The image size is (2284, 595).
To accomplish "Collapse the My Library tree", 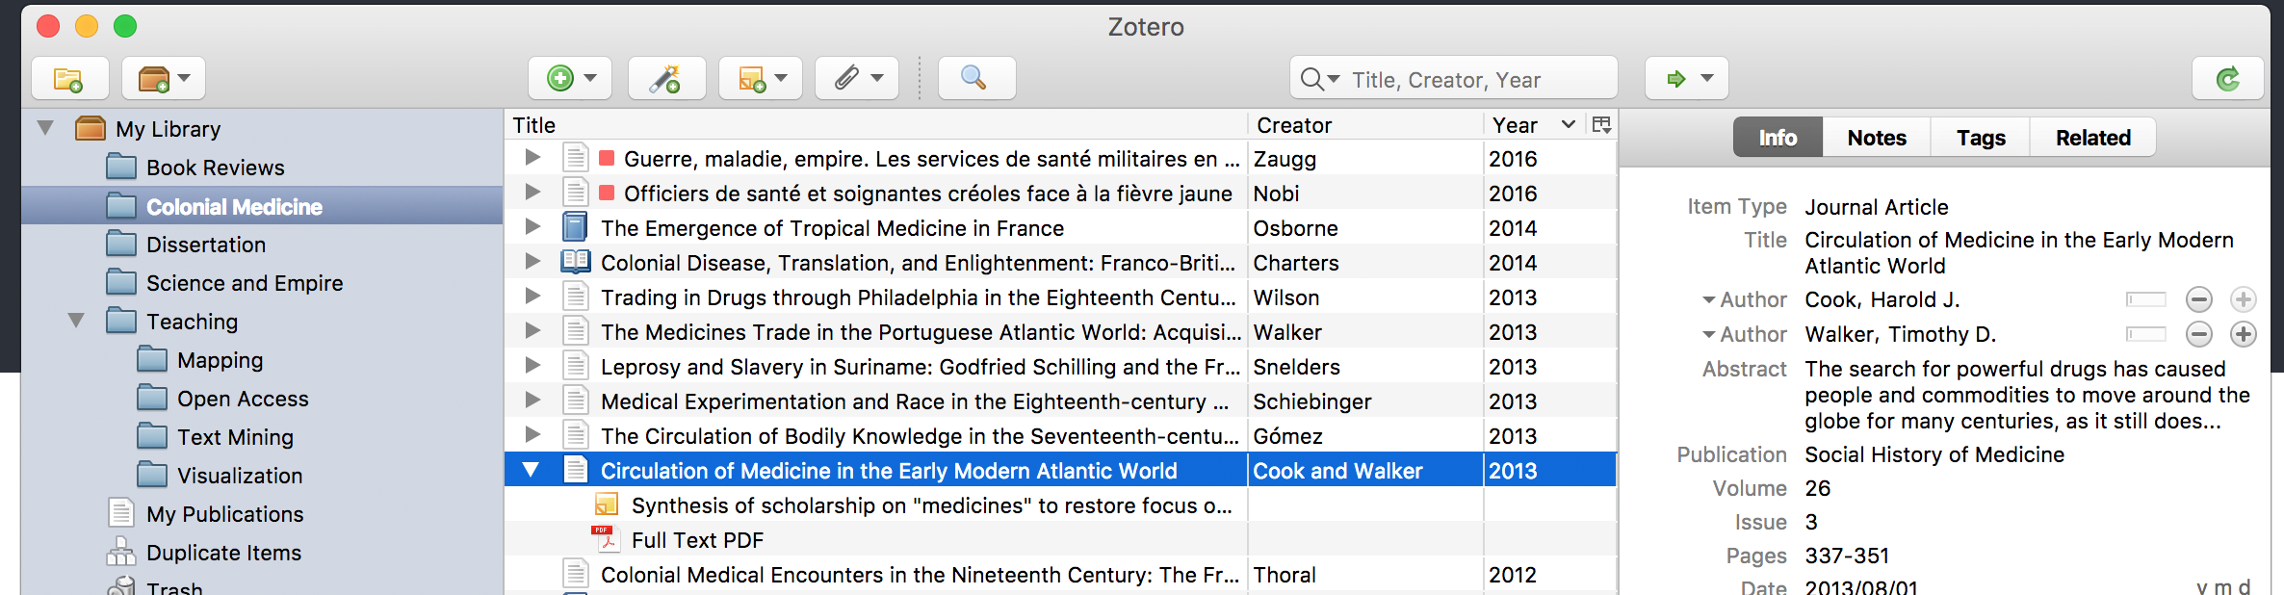I will [45, 128].
